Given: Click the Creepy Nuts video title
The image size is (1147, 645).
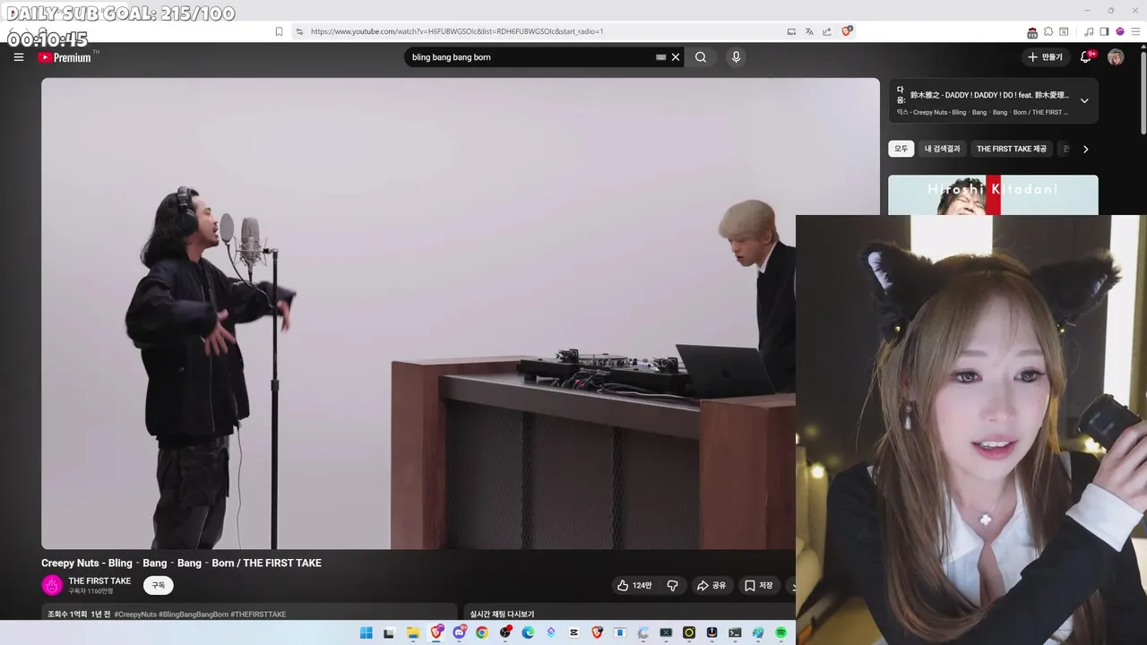Looking at the screenshot, I should 181,563.
